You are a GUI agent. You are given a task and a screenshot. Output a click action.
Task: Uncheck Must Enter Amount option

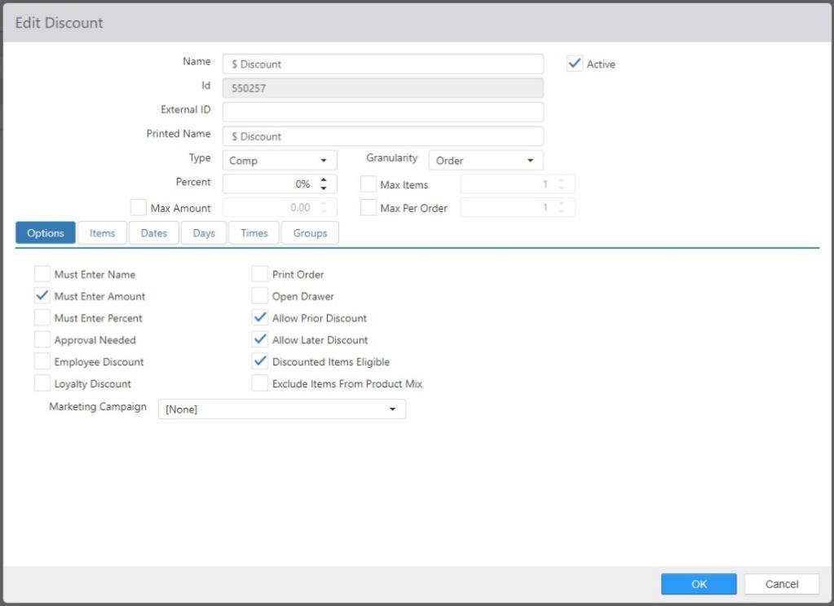[42, 295]
